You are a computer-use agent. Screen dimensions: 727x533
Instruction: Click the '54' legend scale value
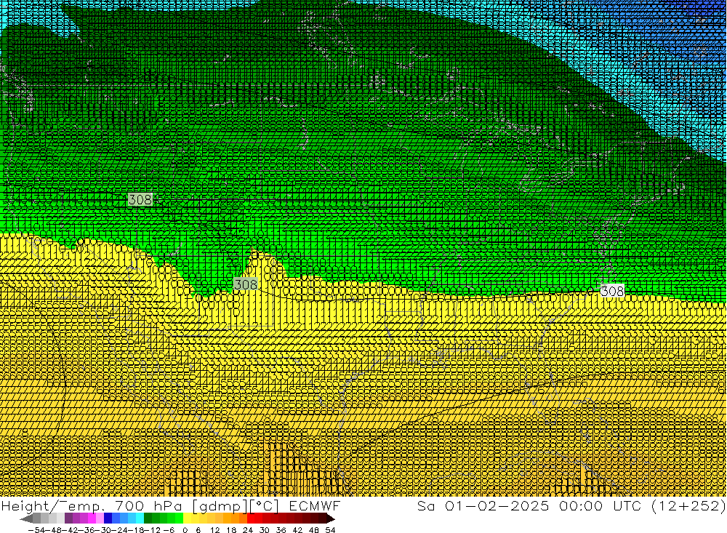(330, 530)
